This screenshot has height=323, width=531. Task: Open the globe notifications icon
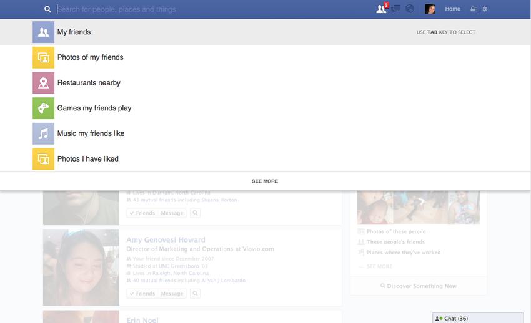(410, 9)
